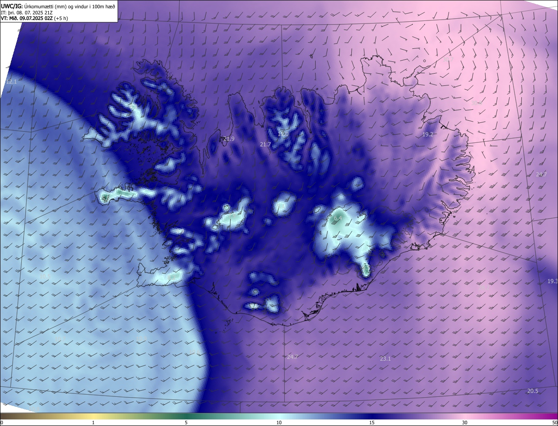Click the 30.7 value label

[x=448, y=59]
